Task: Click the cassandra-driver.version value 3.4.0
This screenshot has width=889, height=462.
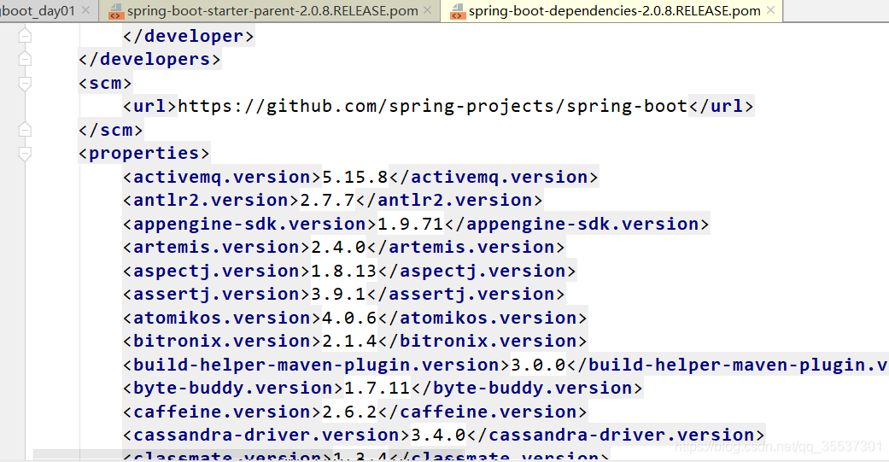Action: point(438,436)
